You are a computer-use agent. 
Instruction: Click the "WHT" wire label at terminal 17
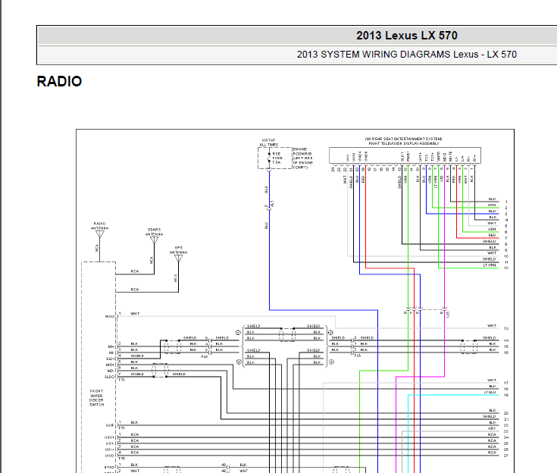pyautogui.click(x=492, y=381)
